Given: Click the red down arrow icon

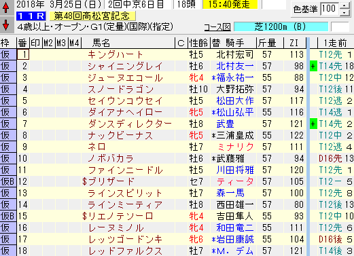Looking at the screenshot, I should [6, 25].
